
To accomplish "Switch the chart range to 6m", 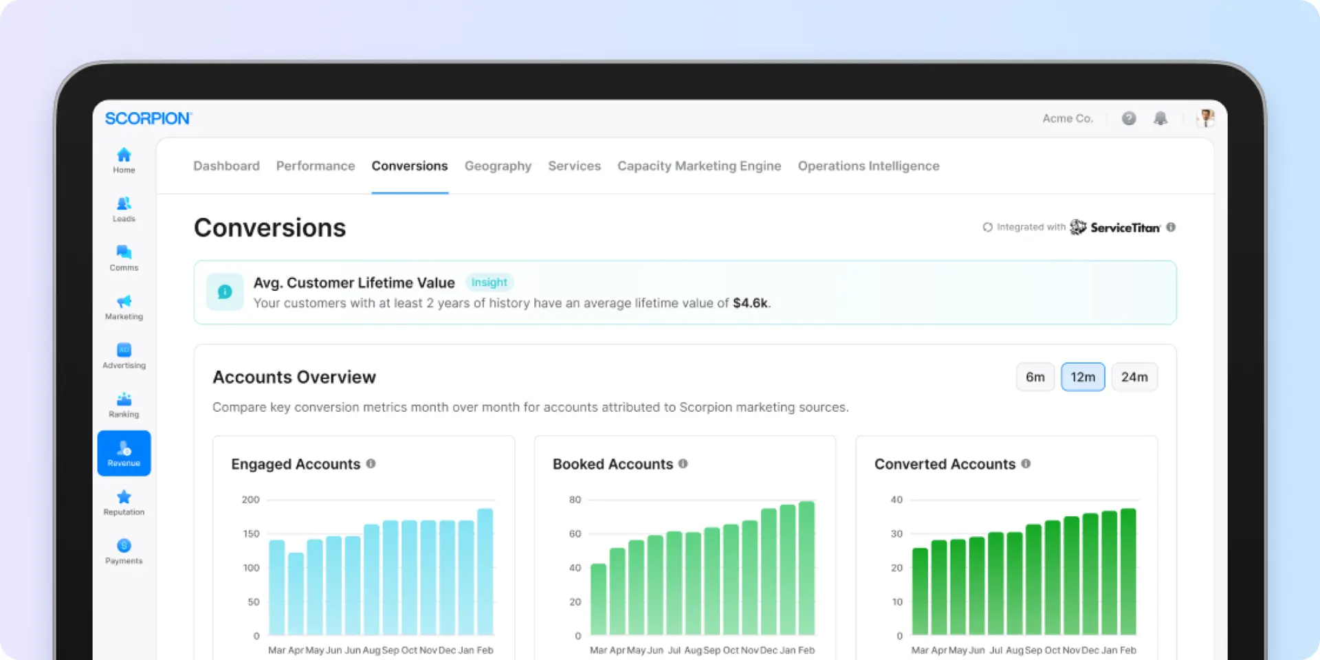I will point(1035,377).
